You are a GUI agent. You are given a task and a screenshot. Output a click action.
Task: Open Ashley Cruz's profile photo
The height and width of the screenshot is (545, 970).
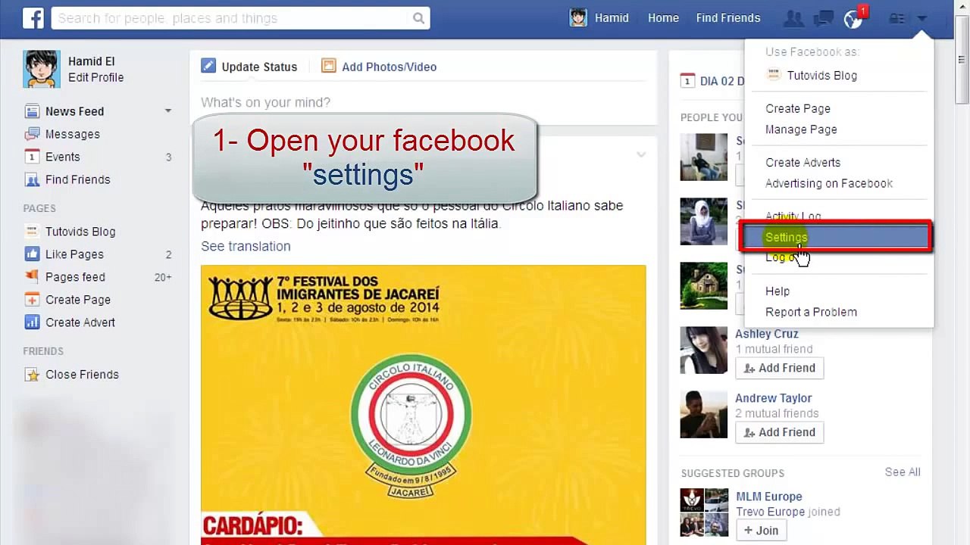point(703,350)
